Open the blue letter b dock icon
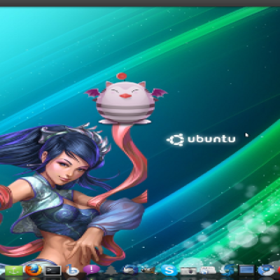This screenshot has width=280, height=280. [72, 270]
